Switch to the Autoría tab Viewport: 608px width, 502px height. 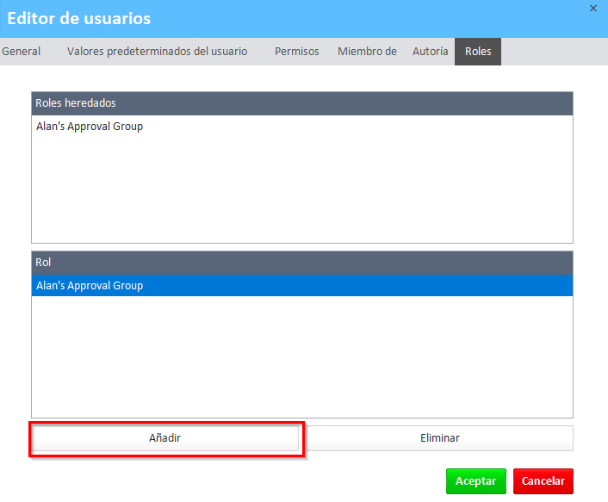tap(430, 52)
